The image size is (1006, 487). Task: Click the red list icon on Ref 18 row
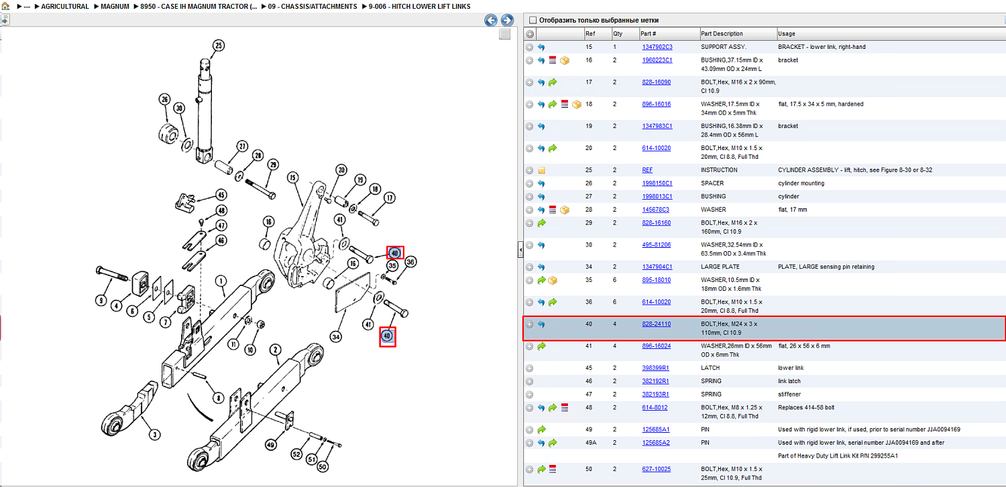click(565, 105)
